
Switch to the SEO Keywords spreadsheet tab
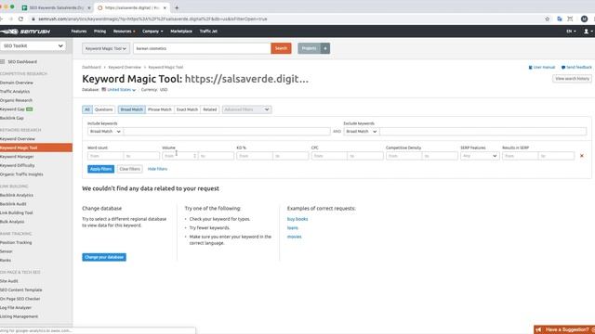click(x=56, y=7)
